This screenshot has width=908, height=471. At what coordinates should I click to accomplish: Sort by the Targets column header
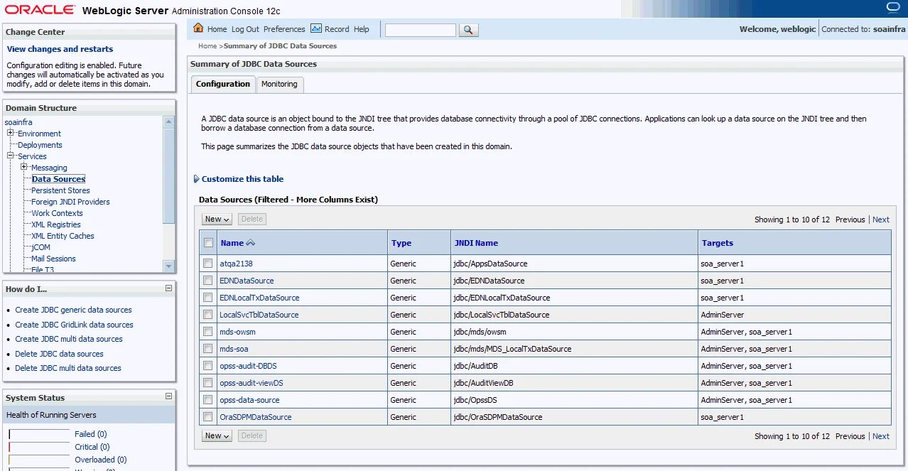click(718, 243)
